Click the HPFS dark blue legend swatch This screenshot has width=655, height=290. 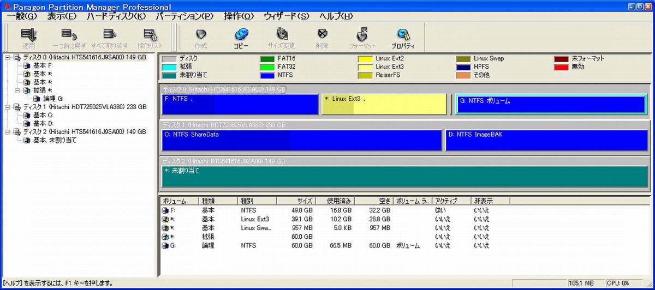(463, 67)
